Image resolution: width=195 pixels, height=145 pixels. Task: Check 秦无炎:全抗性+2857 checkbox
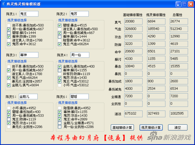click(9, 81)
